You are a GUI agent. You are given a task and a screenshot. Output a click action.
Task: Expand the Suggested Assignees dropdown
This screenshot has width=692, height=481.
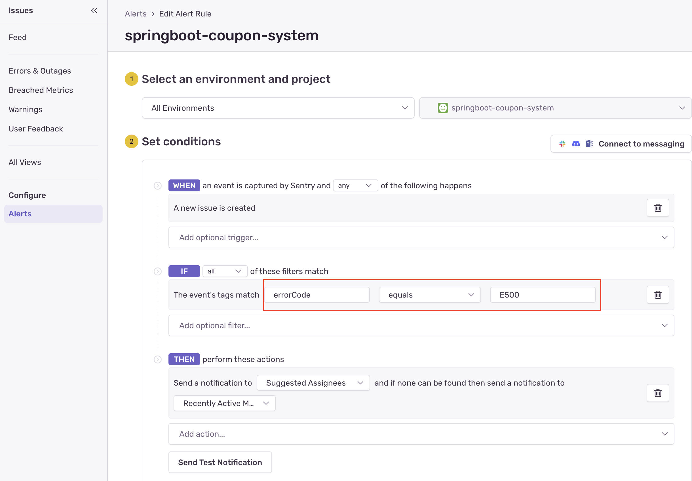click(313, 383)
